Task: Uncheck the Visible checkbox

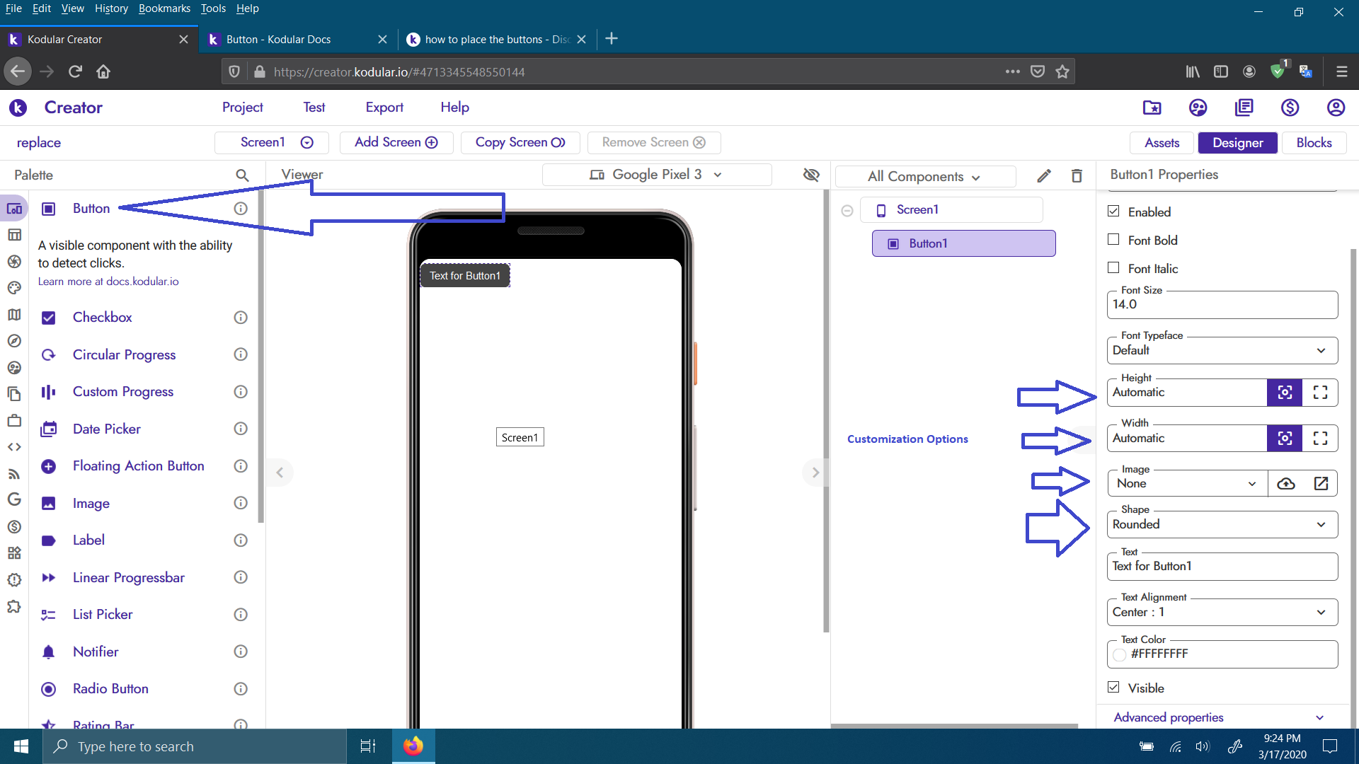Action: coord(1113,688)
